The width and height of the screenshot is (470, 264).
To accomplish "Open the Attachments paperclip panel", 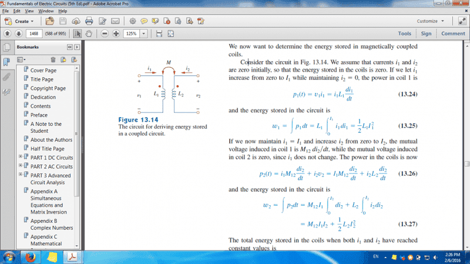I will pyautogui.click(x=6, y=76).
